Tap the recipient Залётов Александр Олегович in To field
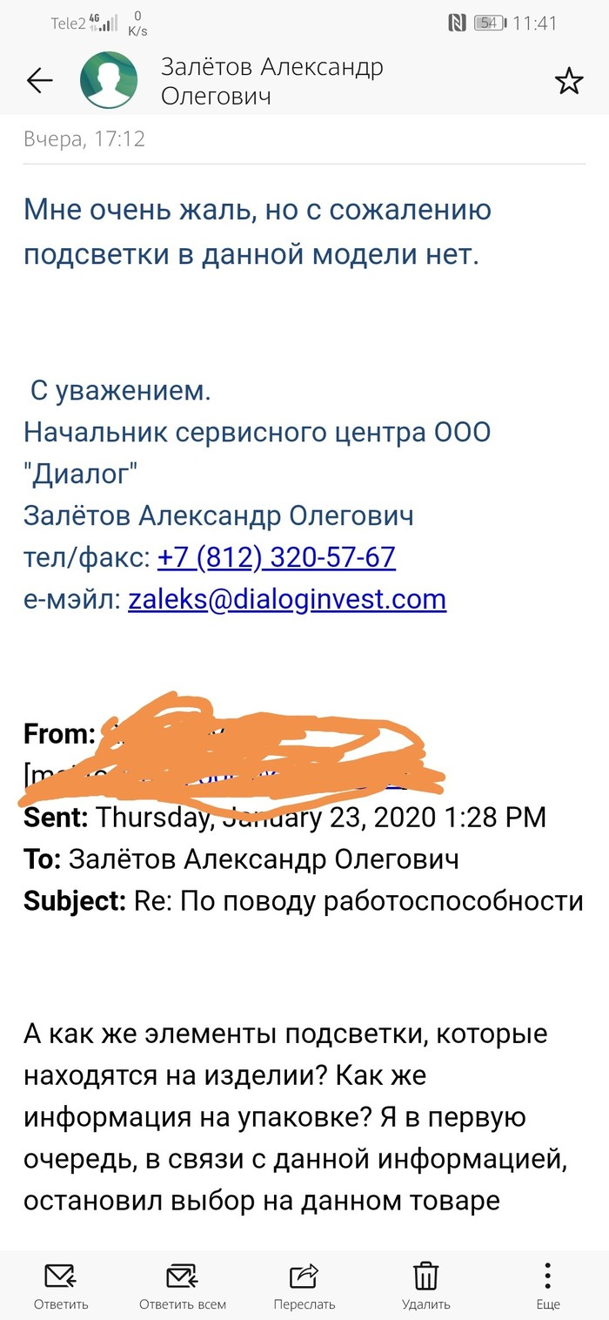The image size is (609, 1320). tap(263, 859)
